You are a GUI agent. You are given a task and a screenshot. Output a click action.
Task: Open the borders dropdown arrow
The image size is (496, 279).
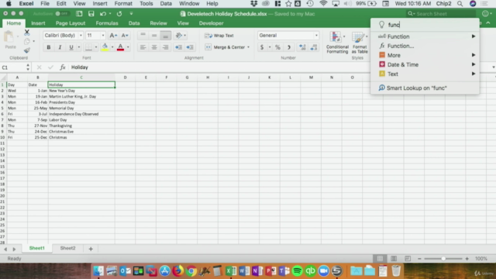pyautogui.click(x=96, y=47)
